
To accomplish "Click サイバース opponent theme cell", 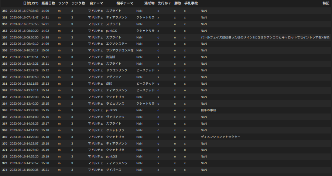I will tap(114, 170).
